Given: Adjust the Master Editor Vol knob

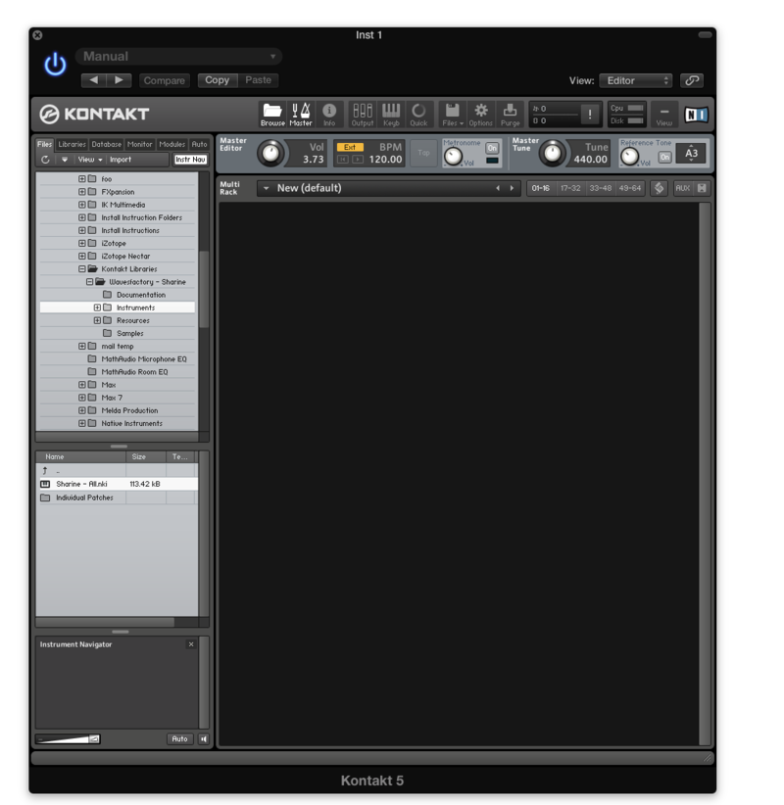Looking at the screenshot, I should tap(270, 153).
